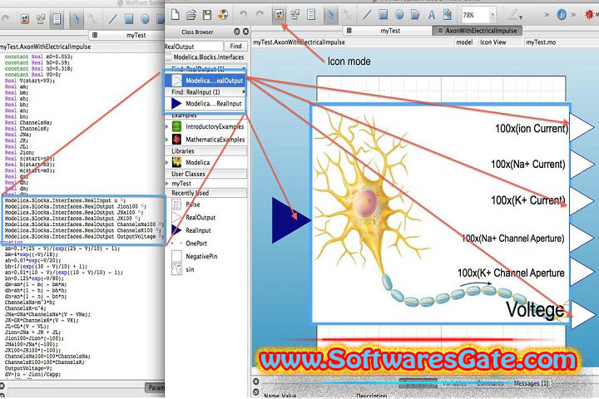Viewport: 599px width, 399px height.
Task: Click the IntroductoryExamples green icon
Action: pyautogui.click(x=176, y=126)
